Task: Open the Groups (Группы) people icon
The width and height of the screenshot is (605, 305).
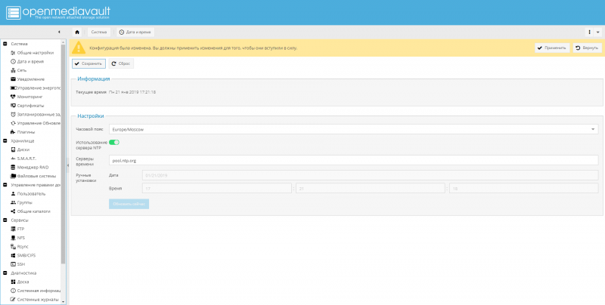Action: click(13, 202)
